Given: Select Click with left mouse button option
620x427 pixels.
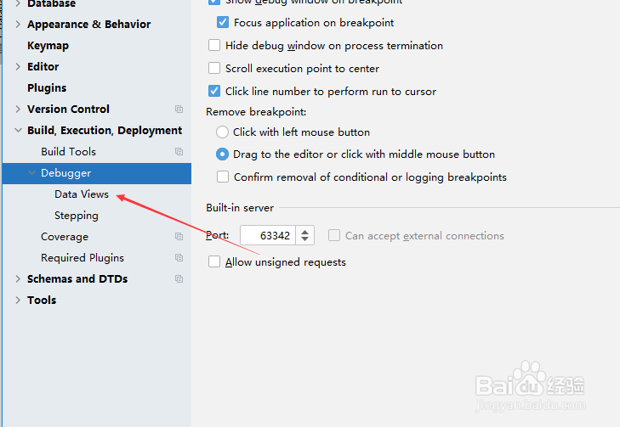Looking at the screenshot, I should pos(222,132).
